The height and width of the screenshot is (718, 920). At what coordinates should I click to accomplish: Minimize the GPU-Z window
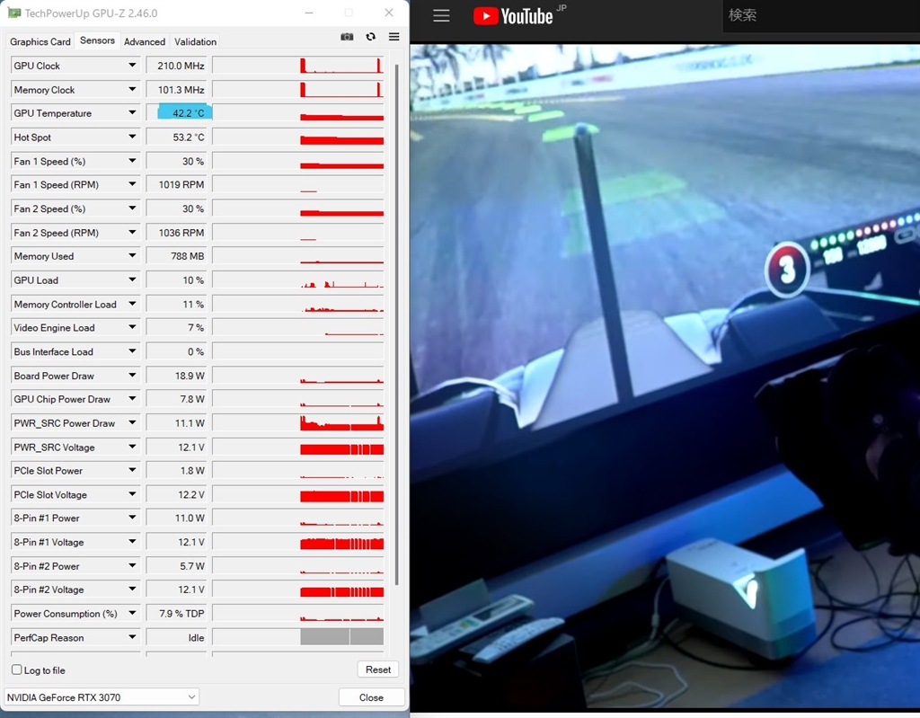[x=309, y=13]
